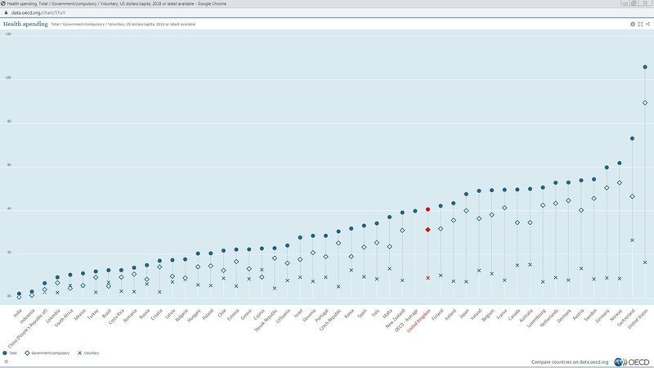The image size is (654, 368).
Task: Click the United States government/compulsory diamond
Action: [645, 102]
